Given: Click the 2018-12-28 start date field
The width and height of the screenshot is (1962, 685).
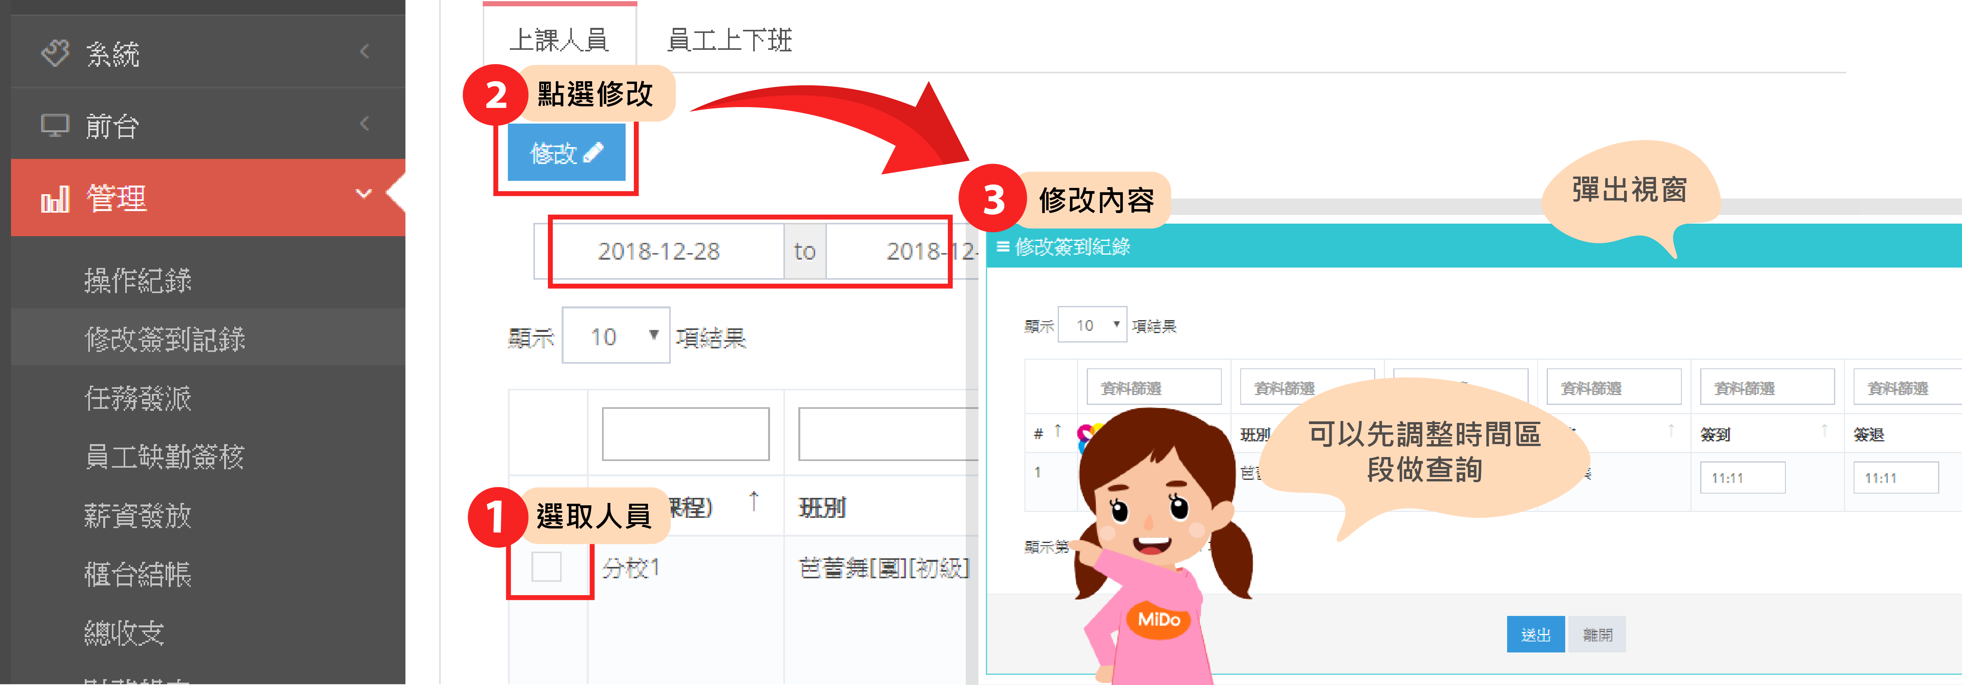Looking at the screenshot, I should point(659,251).
